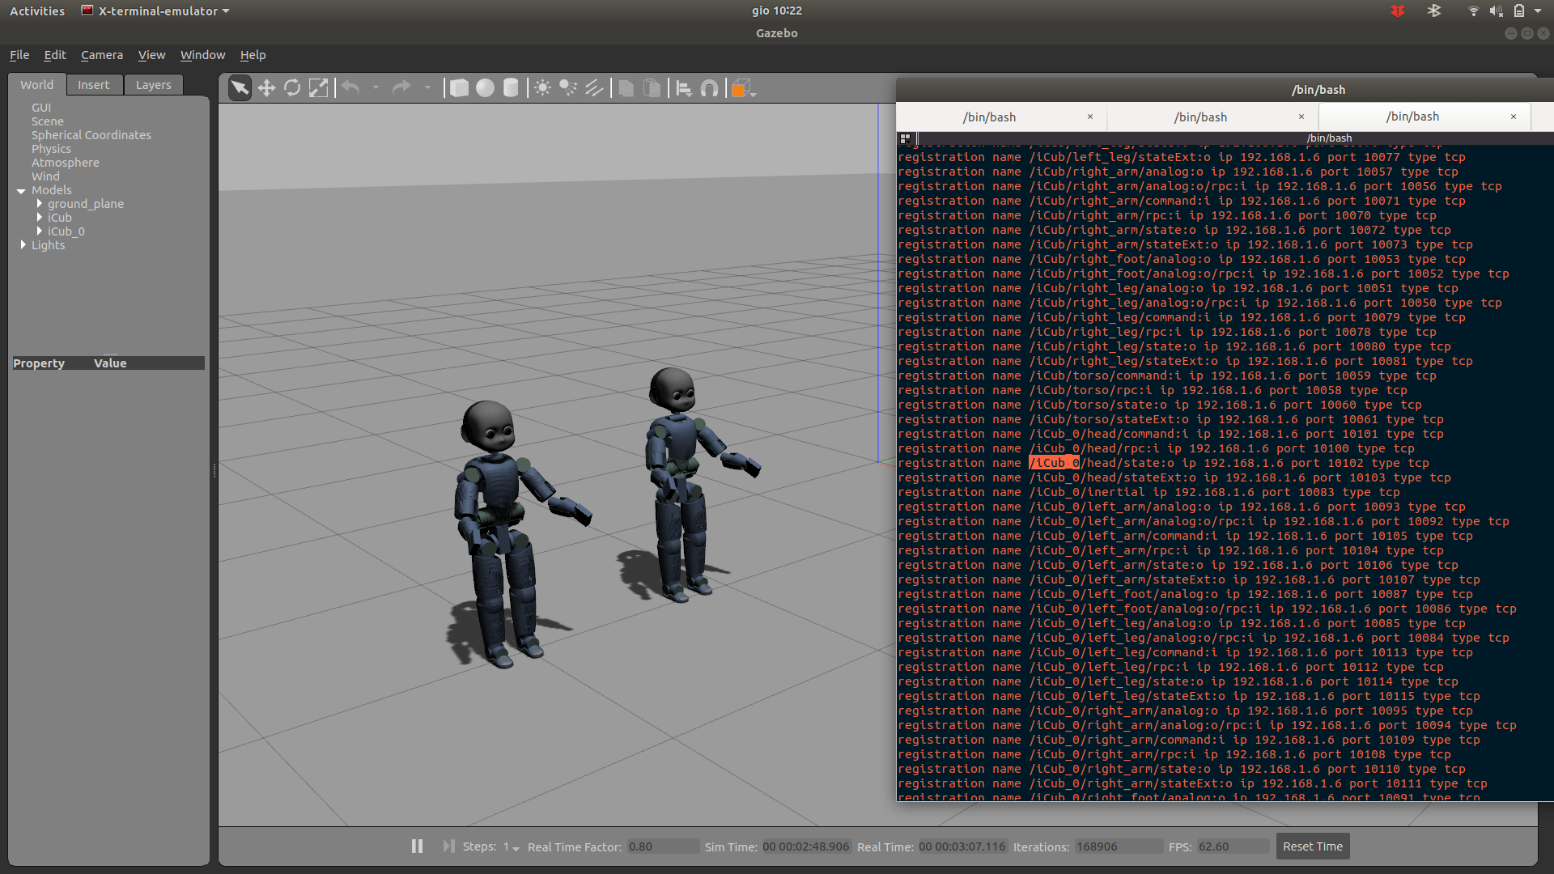
Task: Expand the Lights tree node
Action: tap(23, 245)
